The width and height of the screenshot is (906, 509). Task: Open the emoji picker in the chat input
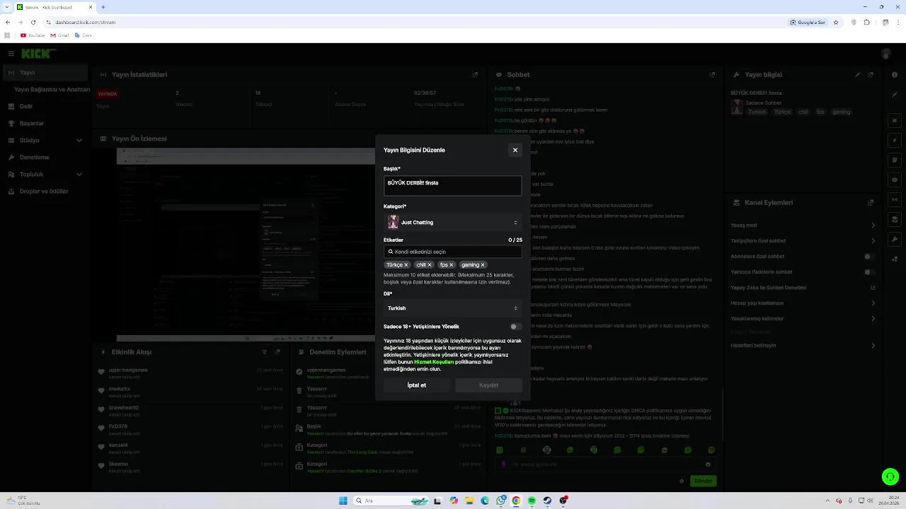[x=708, y=464]
